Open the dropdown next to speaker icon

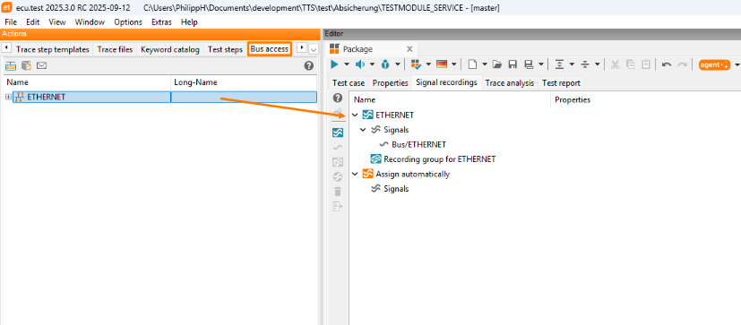[372, 64]
